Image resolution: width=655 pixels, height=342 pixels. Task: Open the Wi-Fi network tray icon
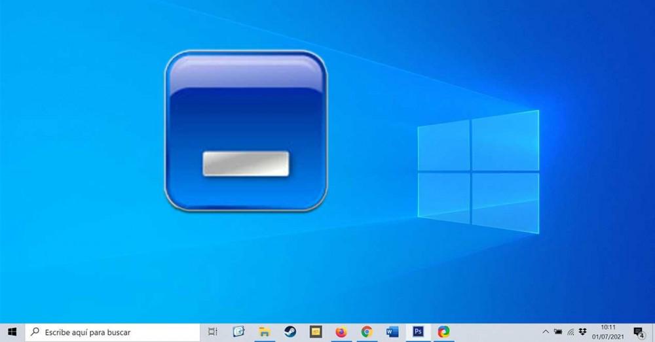point(571,332)
